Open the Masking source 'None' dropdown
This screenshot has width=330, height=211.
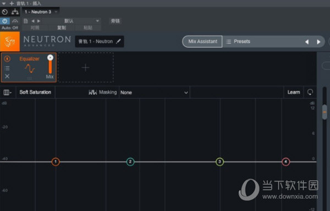coord(154,93)
